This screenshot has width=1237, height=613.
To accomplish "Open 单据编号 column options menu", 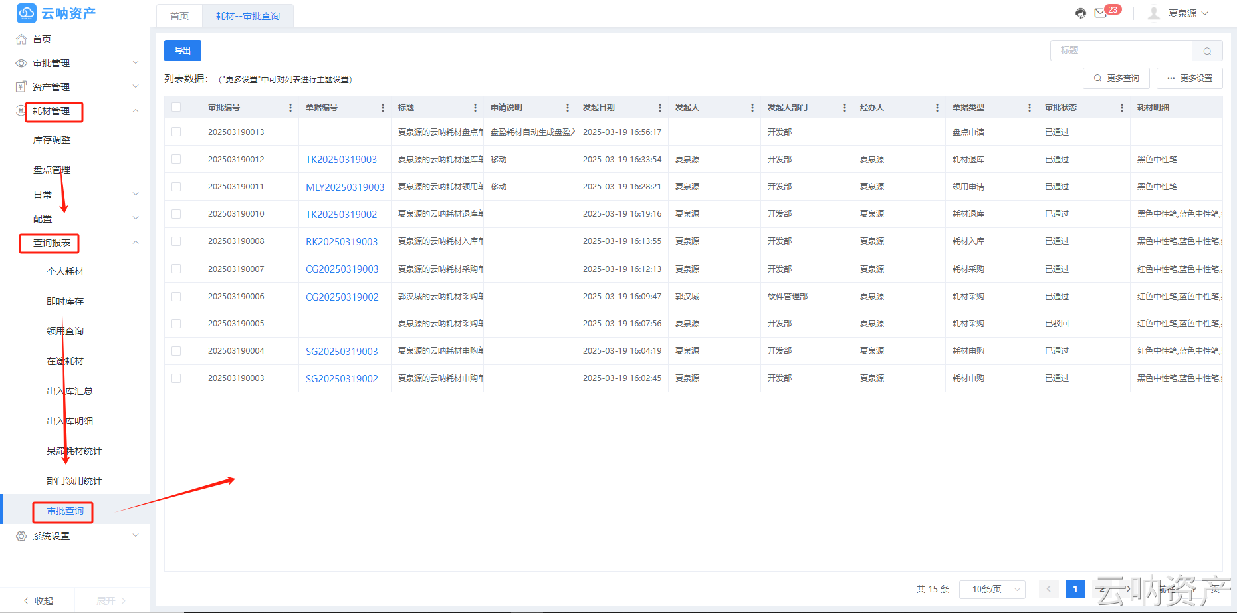I will 383,108.
